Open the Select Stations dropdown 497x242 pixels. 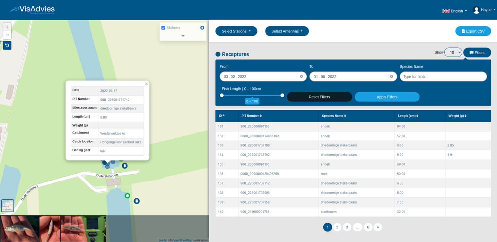236,31
